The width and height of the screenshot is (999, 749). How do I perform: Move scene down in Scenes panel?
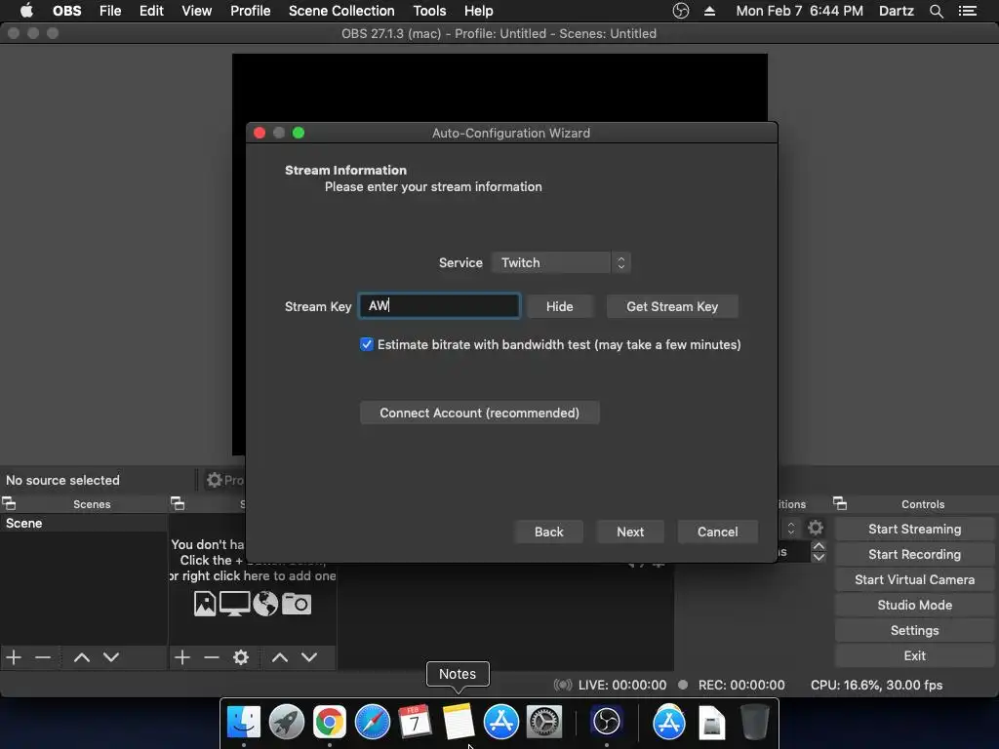point(111,656)
